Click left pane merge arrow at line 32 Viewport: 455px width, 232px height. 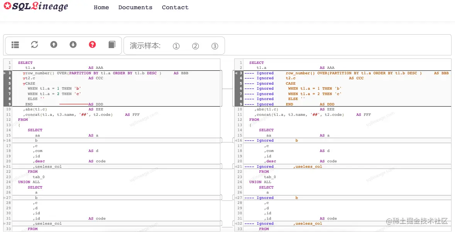click(4, 223)
